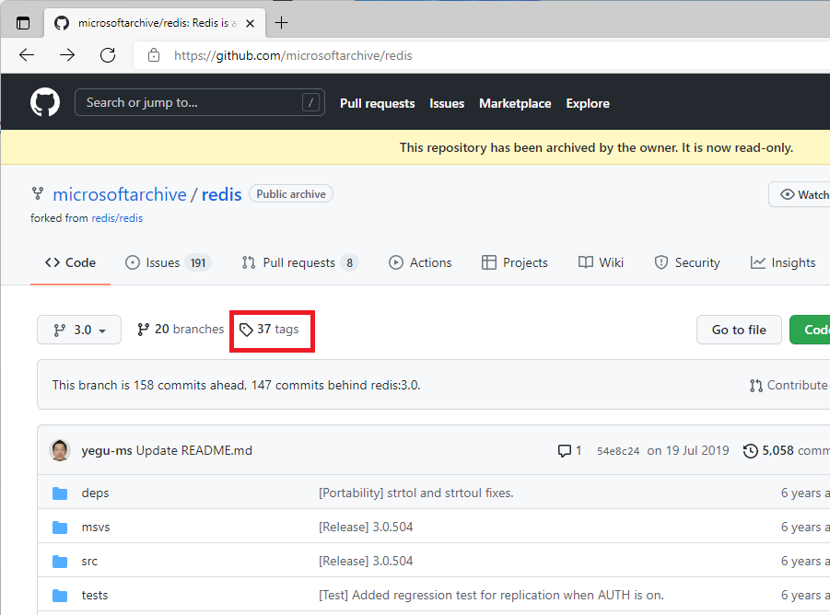This screenshot has width=830, height=615.
Task: Open the Wiki tab
Action: 601,262
